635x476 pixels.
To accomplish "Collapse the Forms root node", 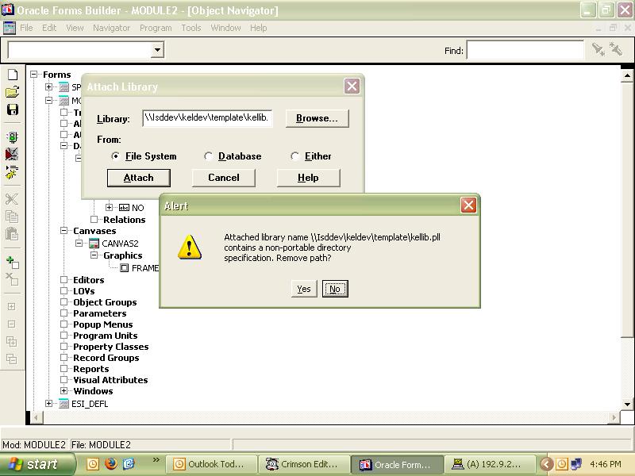I will pos(34,75).
